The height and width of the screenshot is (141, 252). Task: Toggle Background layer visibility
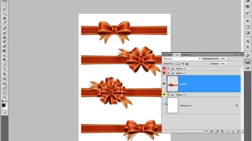pyautogui.click(x=164, y=105)
